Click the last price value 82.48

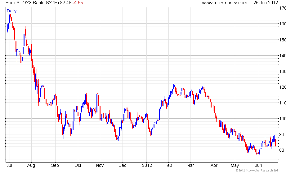(x=66, y=3)
